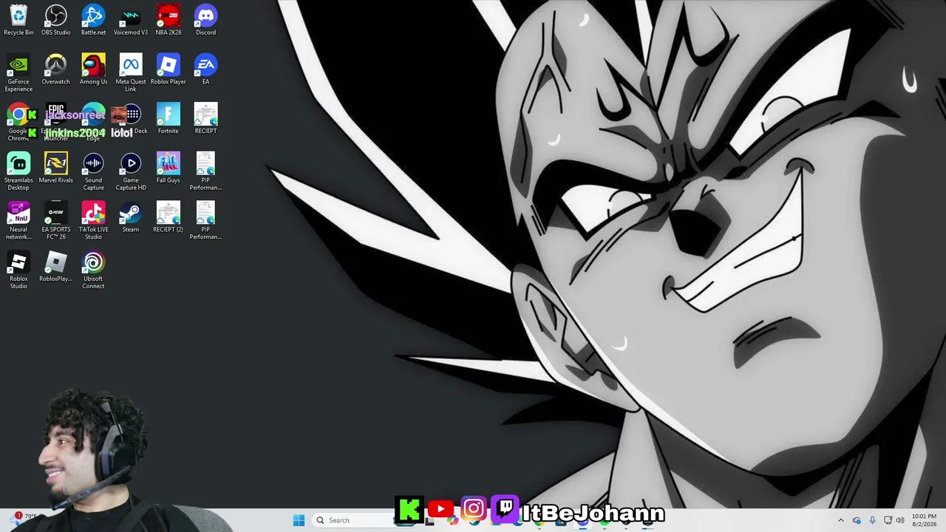Select the Fall Guys desktop icon
Image resolution: width=946 pixels, height=532 pixels.
(169, 168)
